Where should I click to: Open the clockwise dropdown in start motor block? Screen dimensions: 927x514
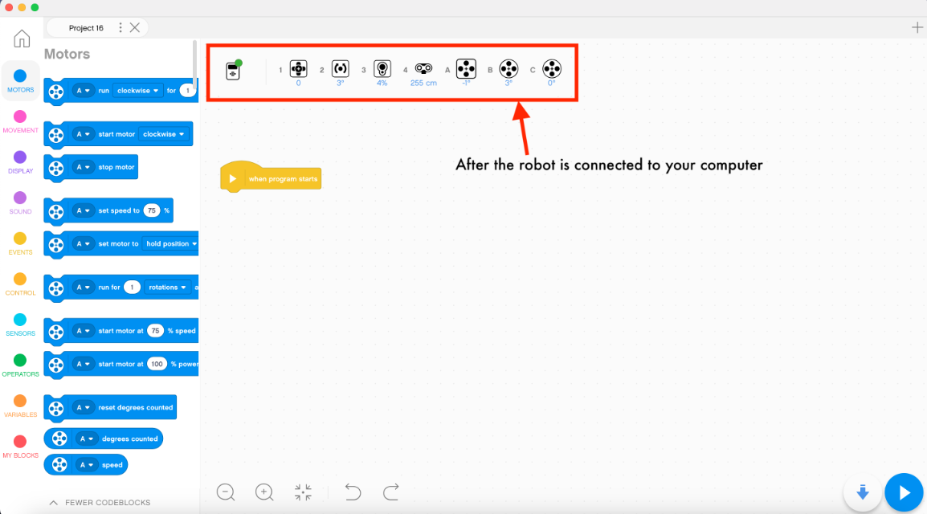[165, 134]
